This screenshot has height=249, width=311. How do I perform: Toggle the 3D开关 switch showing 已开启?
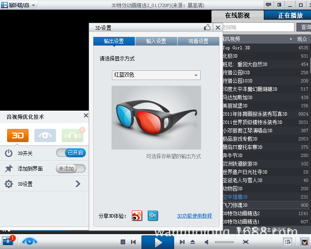coord(71,153)
